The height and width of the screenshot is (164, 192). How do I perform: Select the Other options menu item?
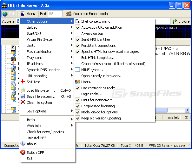(x=47, y=21)
